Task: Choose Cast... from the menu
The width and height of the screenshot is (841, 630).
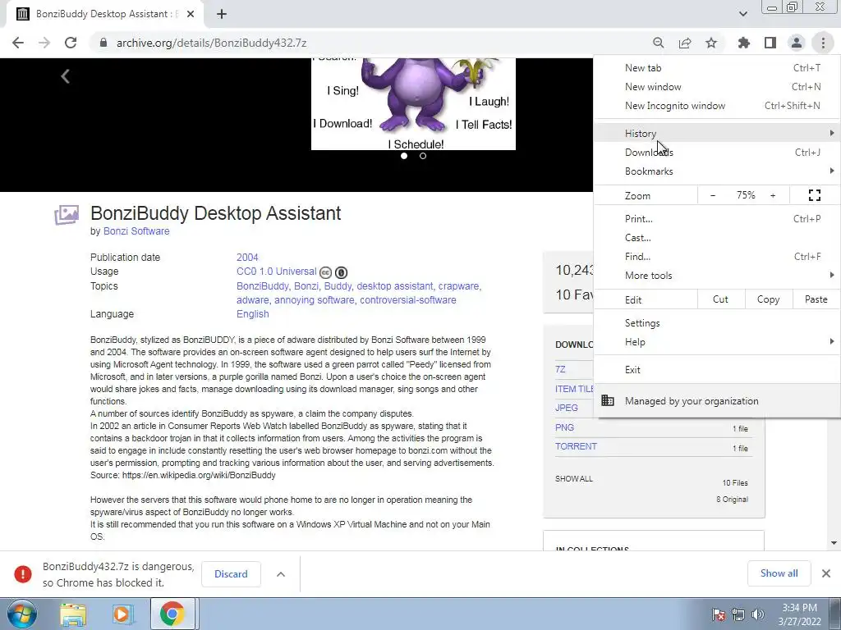Action: pos(716,237)
